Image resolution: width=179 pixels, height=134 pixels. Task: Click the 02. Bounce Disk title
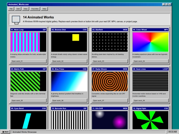click(59, 30)
